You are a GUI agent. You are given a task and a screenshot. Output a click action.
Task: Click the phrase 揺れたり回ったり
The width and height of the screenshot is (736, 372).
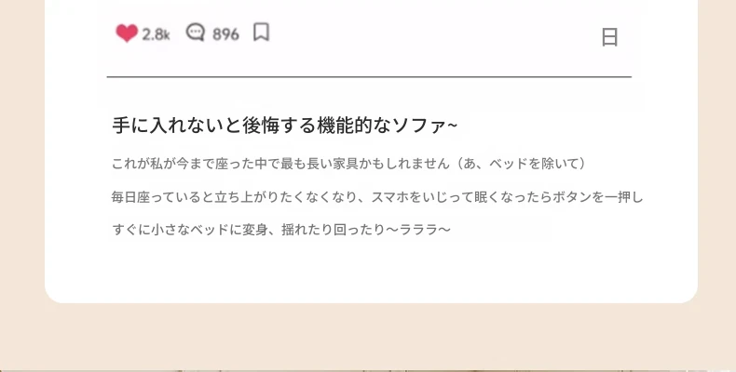334,230
